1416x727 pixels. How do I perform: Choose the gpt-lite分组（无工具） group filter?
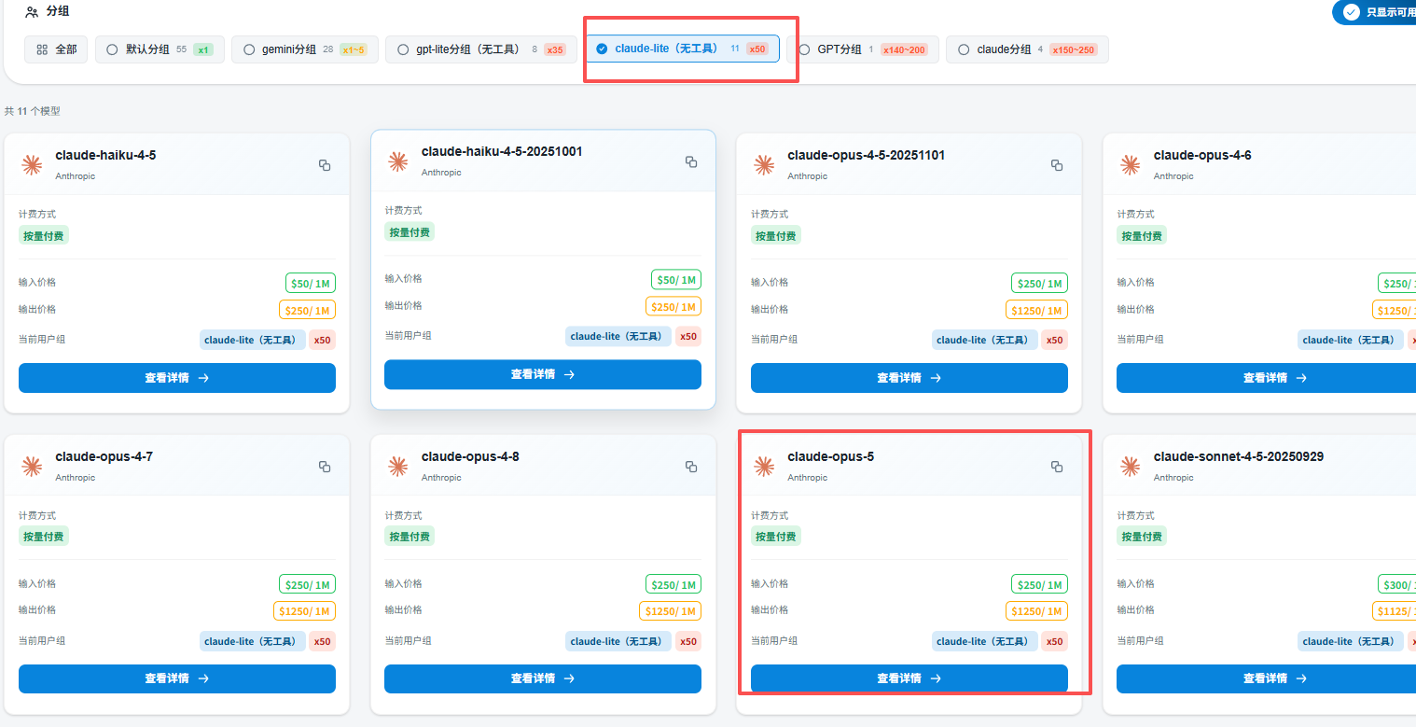481,49
